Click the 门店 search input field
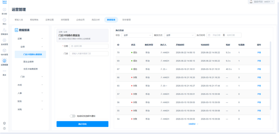This screenshot has width=279, height=134. tap(89, 54)
